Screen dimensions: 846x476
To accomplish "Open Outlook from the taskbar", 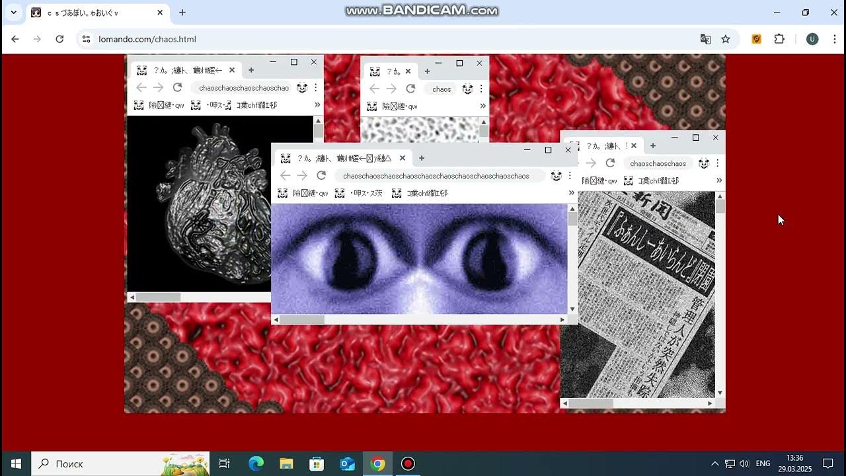I will click(x=347, y=463).
